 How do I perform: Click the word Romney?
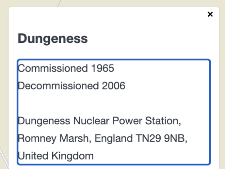tap(37, 138)
